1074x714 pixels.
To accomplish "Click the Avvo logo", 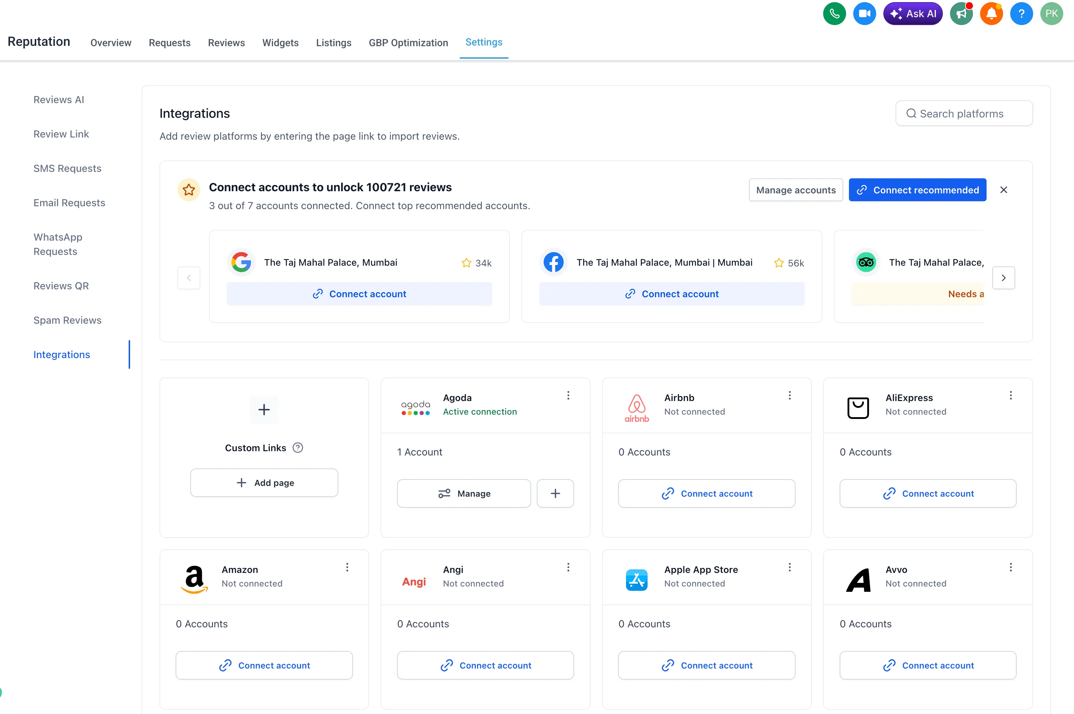I will tap(859, 580).
